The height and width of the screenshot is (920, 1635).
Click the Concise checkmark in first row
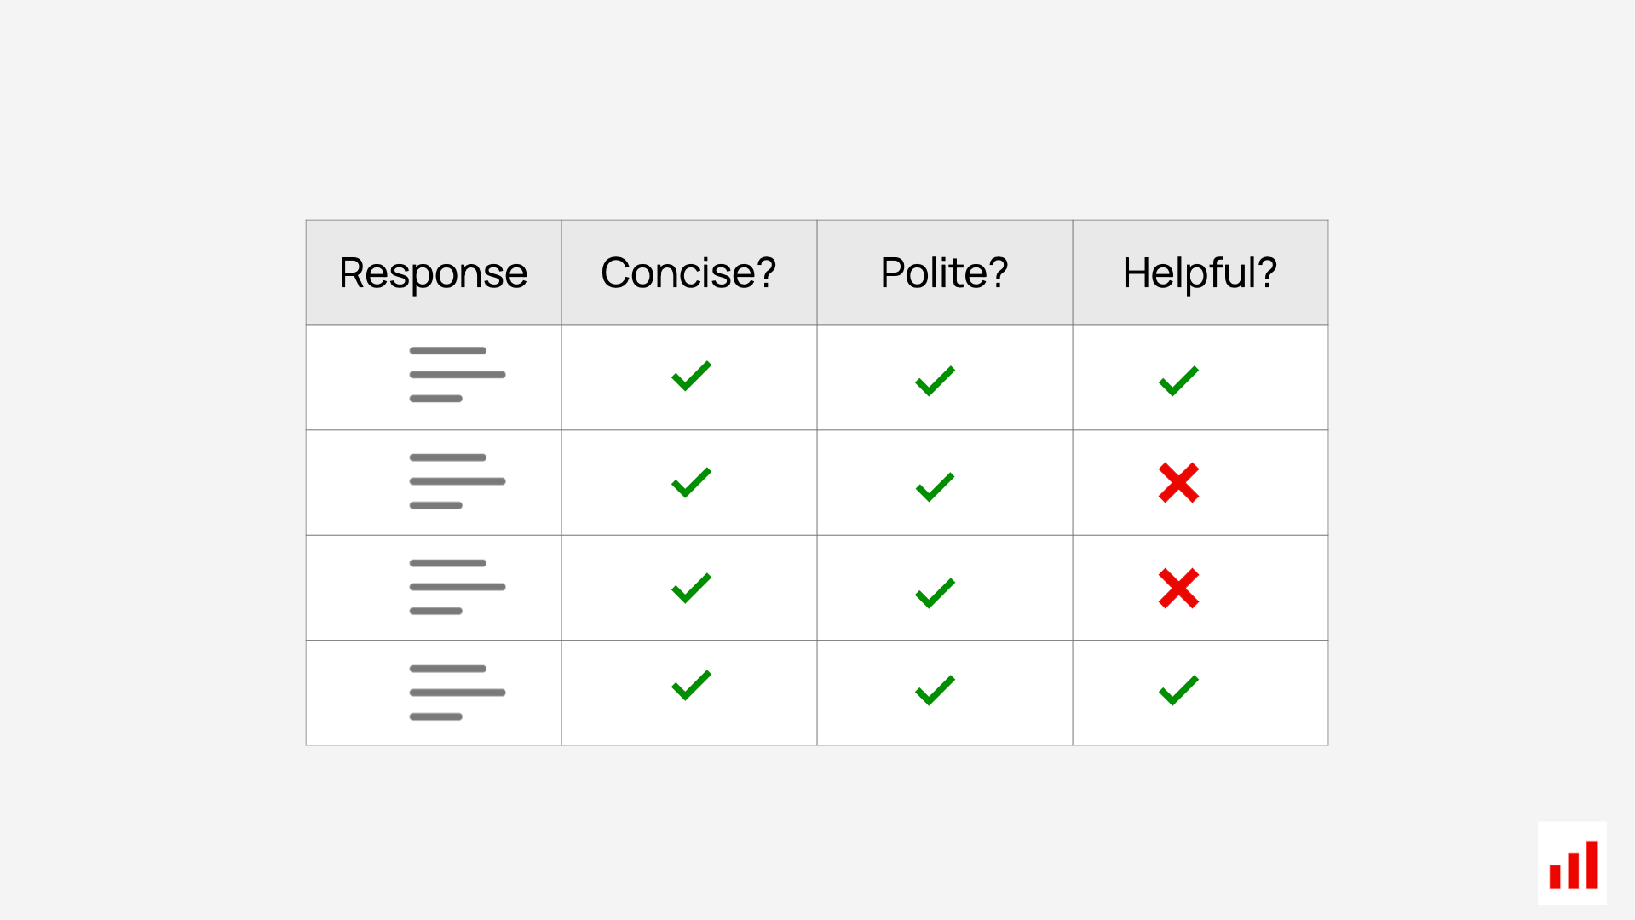tap(691, 376)
